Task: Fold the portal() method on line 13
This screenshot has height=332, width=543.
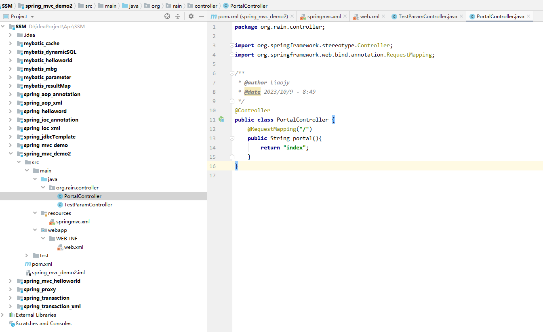Action: tap(232, 138)
